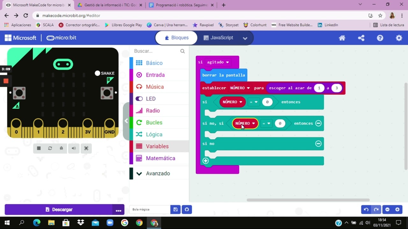Open the comparison operator dropdown in the first 'si' block

pyautogui.click(x=254, y=102)
